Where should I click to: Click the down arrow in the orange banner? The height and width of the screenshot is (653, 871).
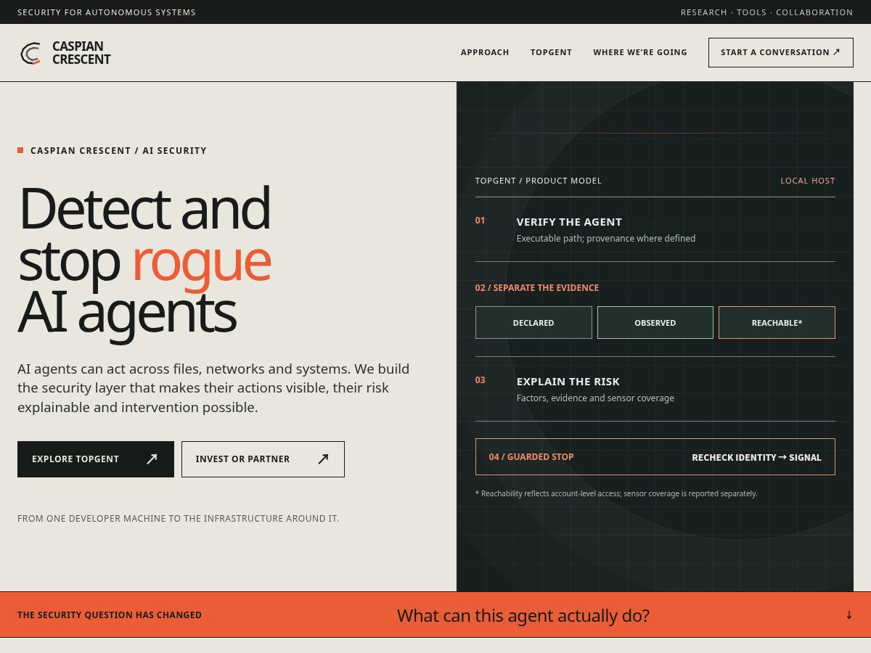[849, 615]
